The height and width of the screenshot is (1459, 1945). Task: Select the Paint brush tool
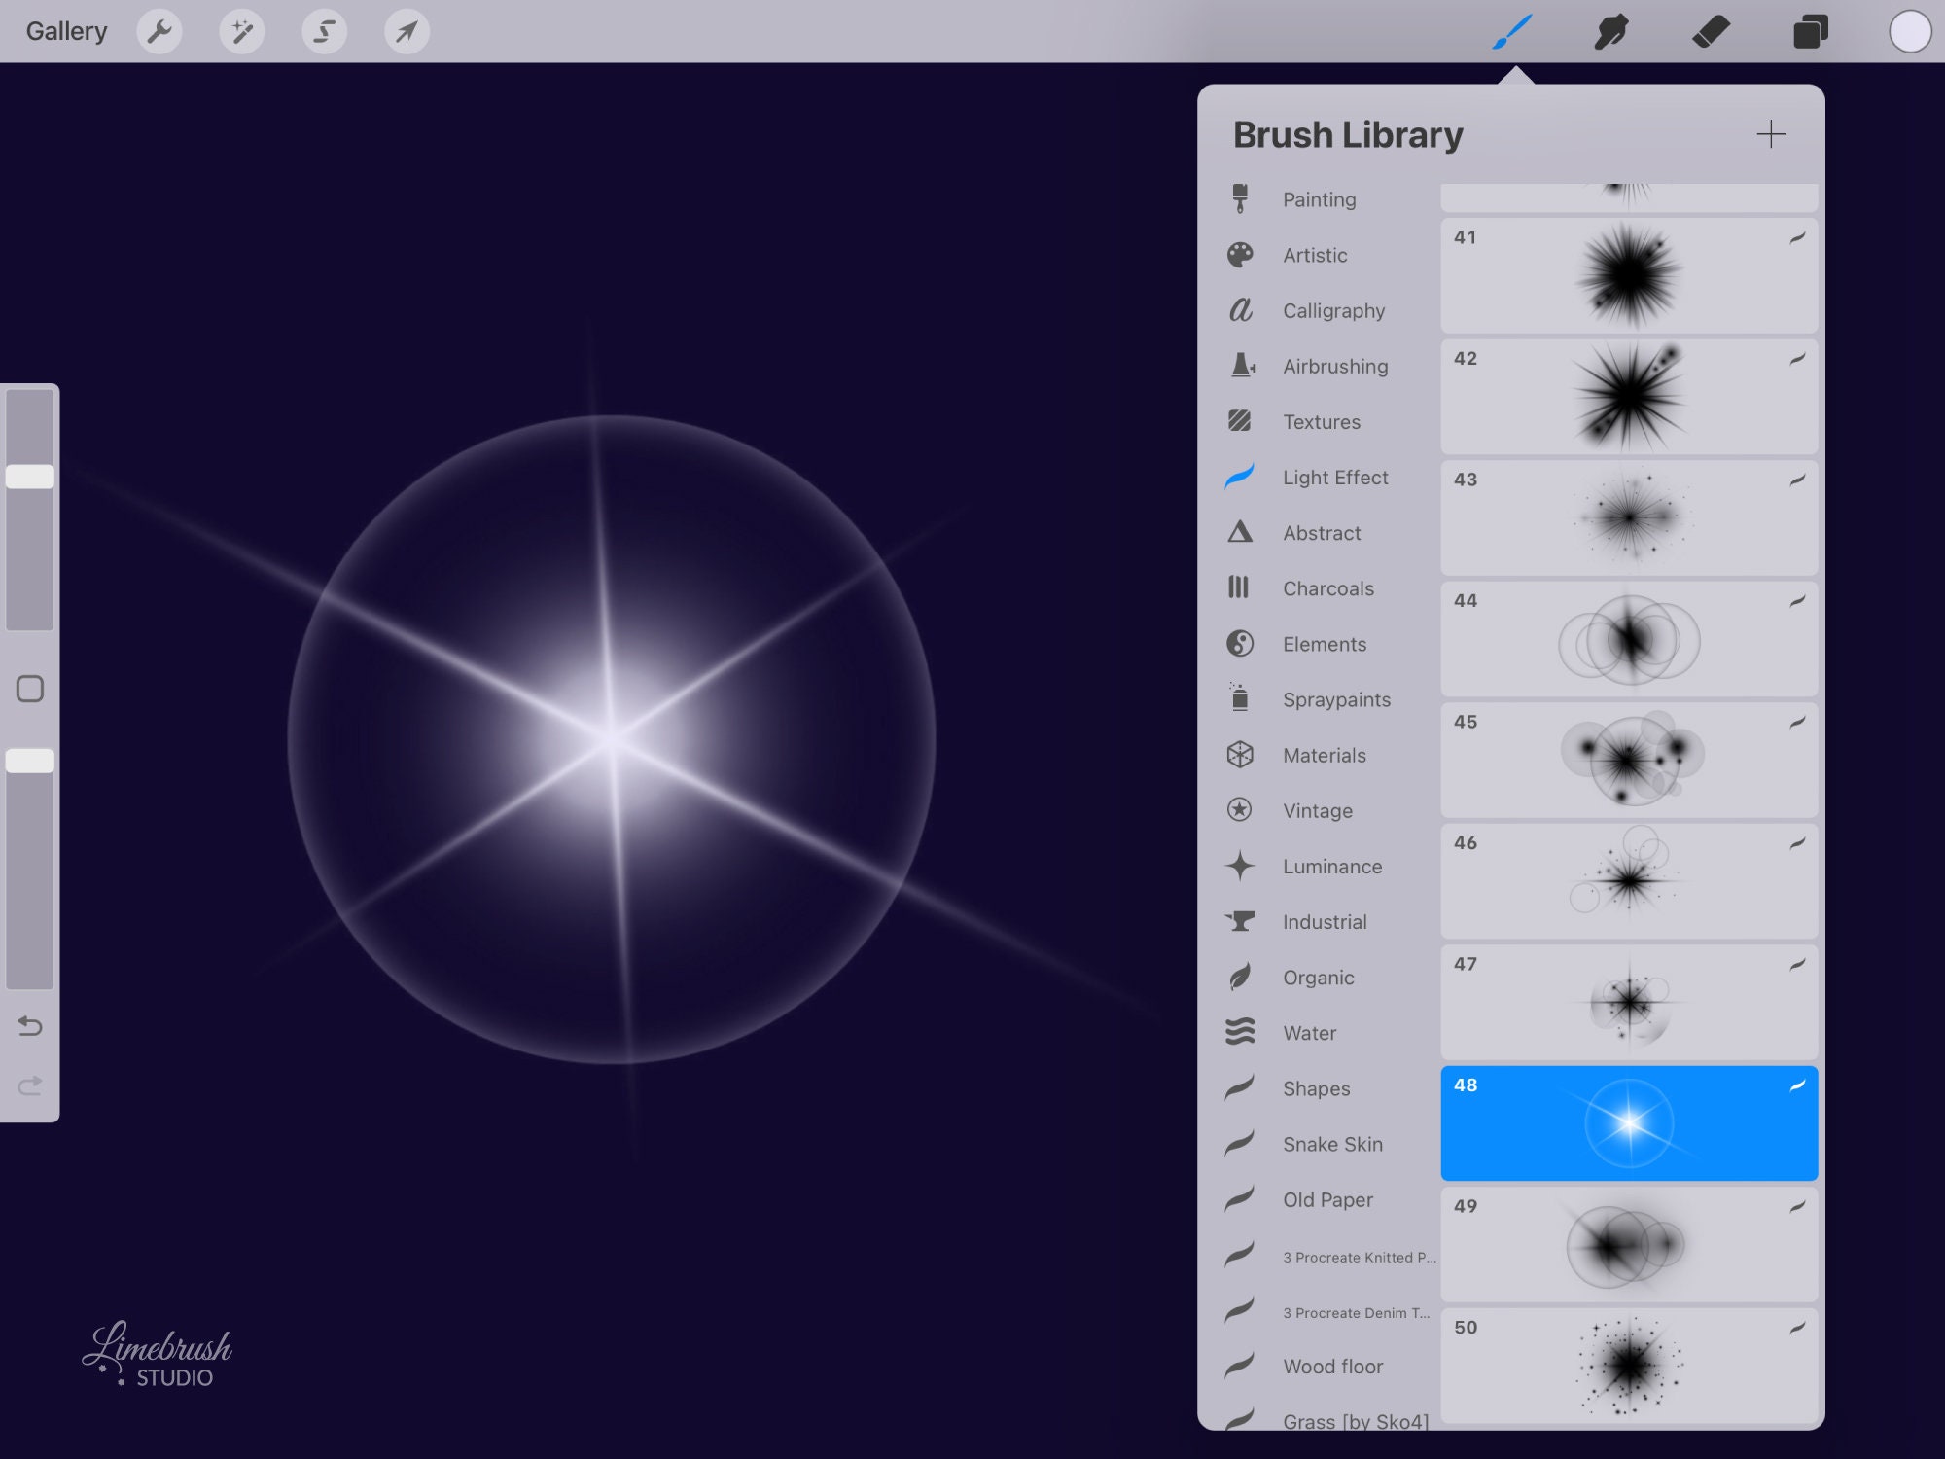tap(1514, 30)
